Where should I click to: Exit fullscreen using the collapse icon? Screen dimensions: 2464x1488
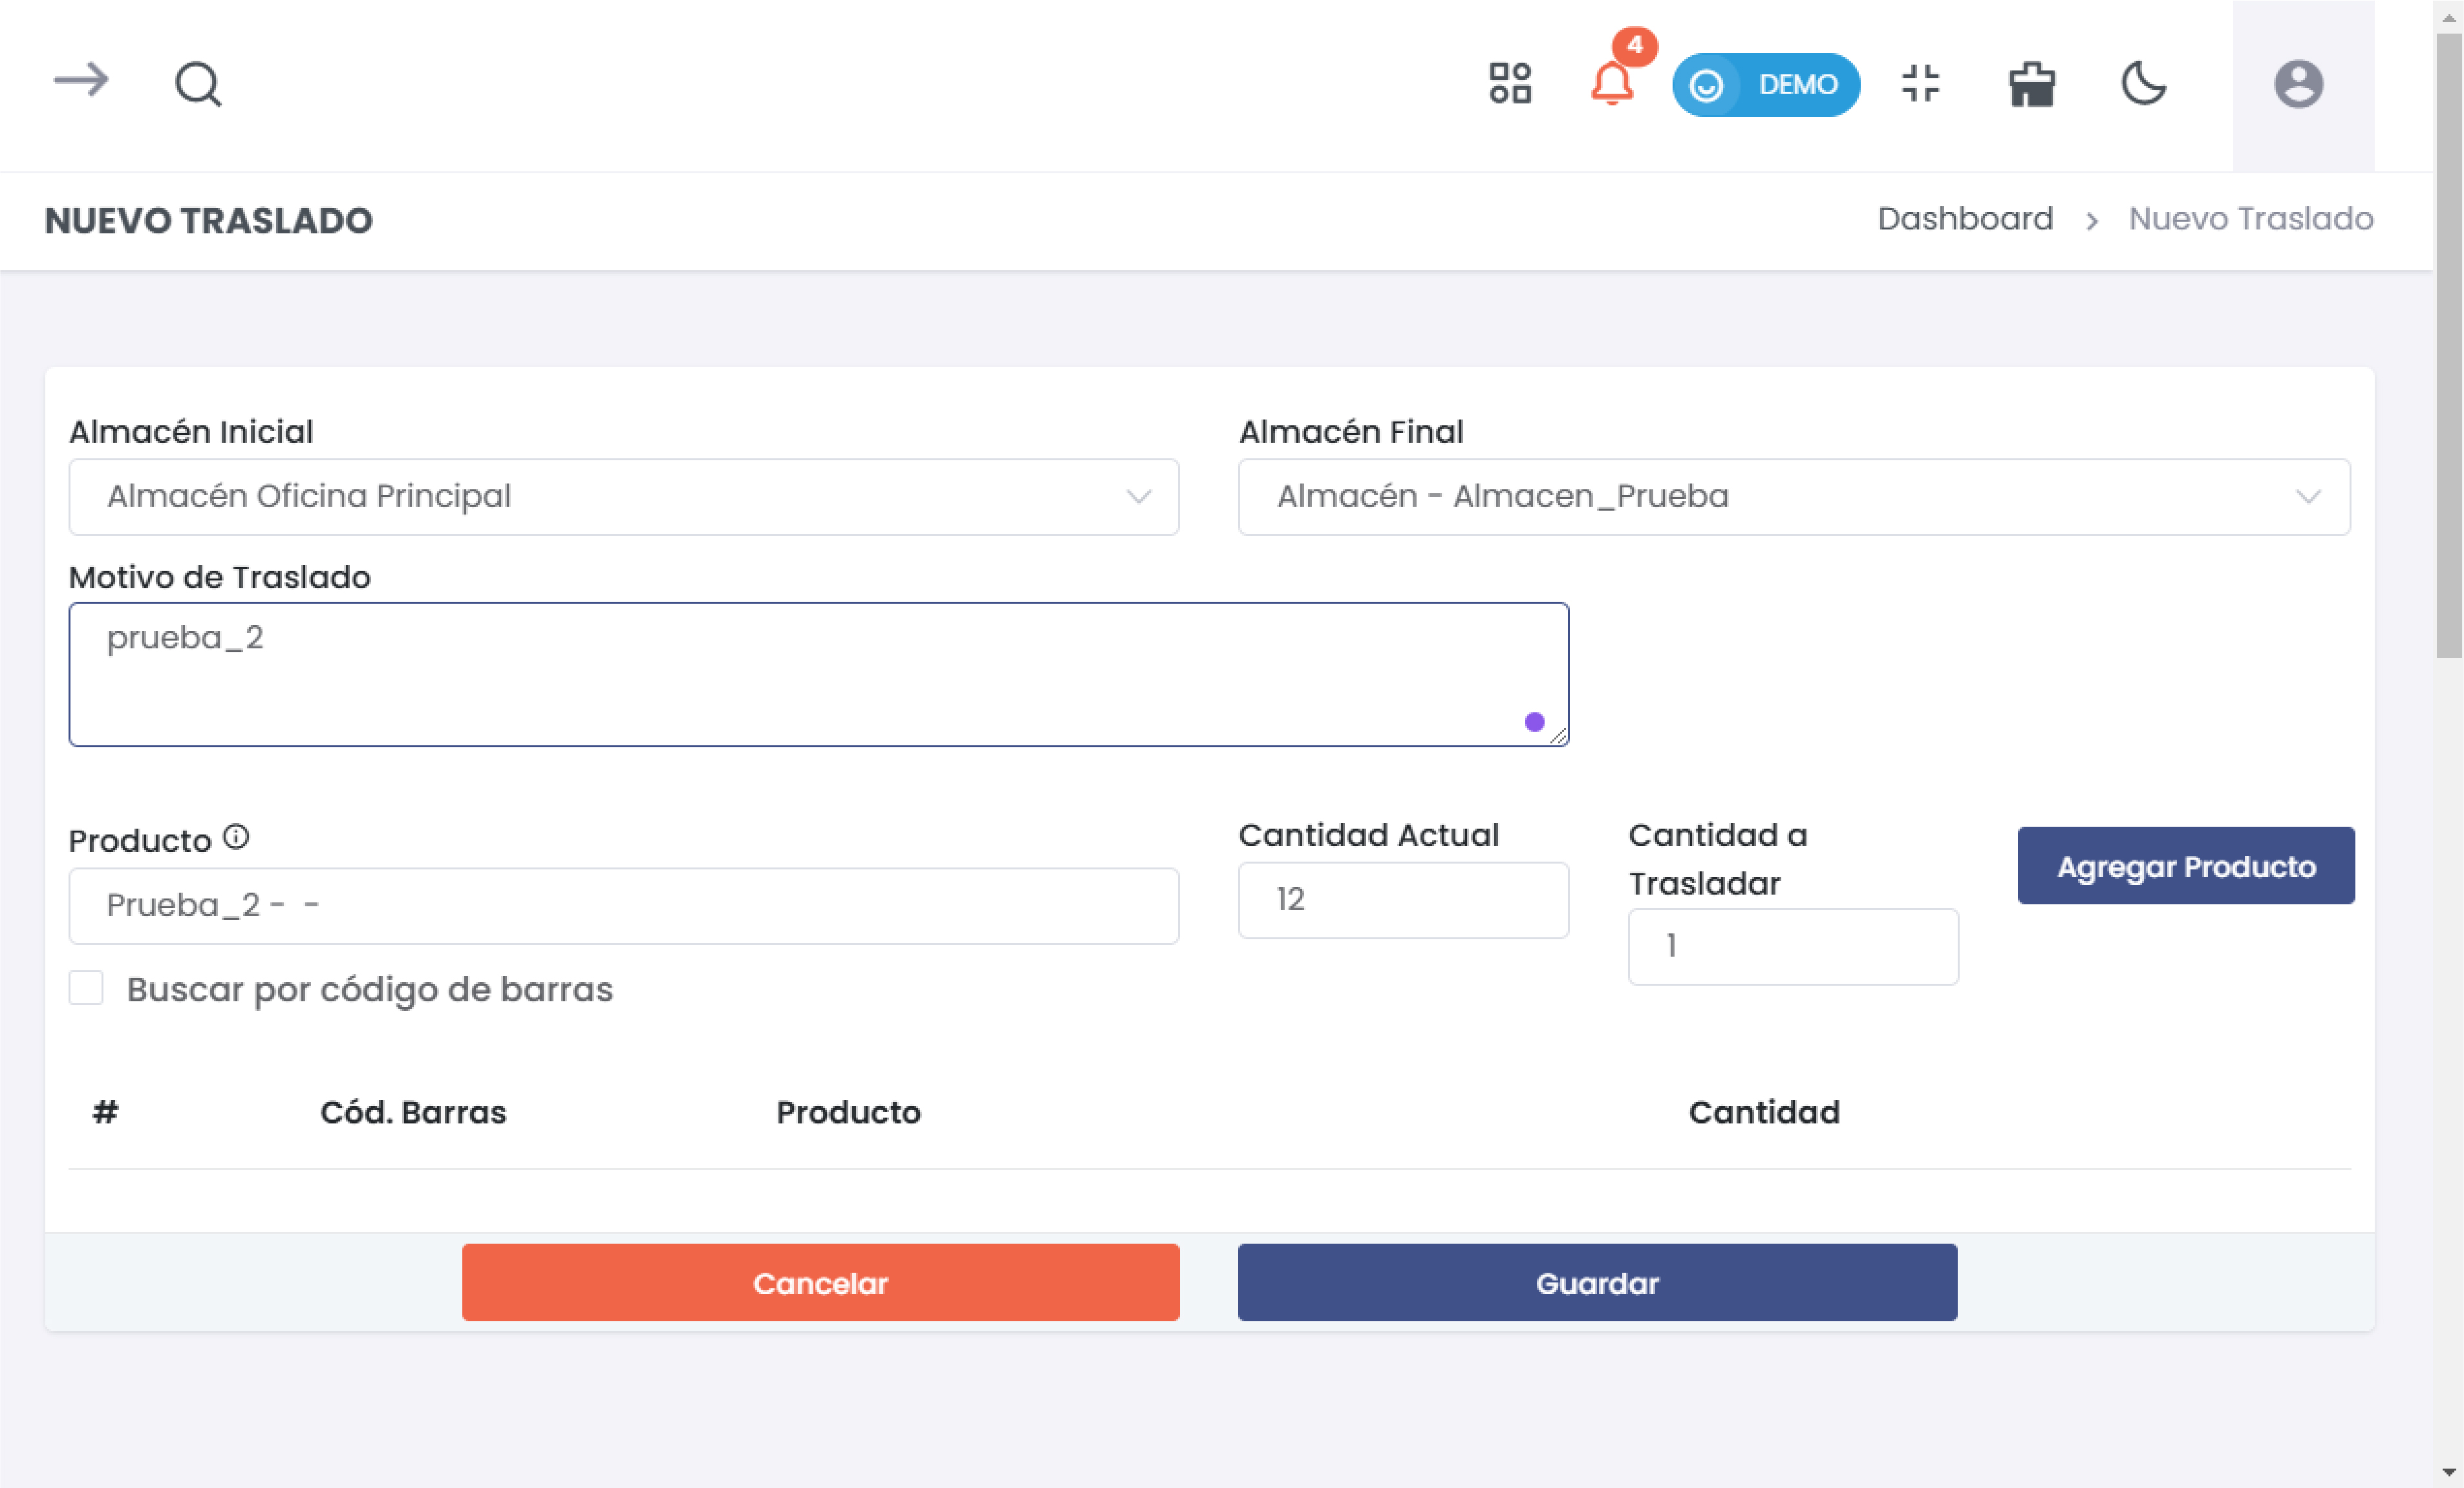coord(1920,83)
